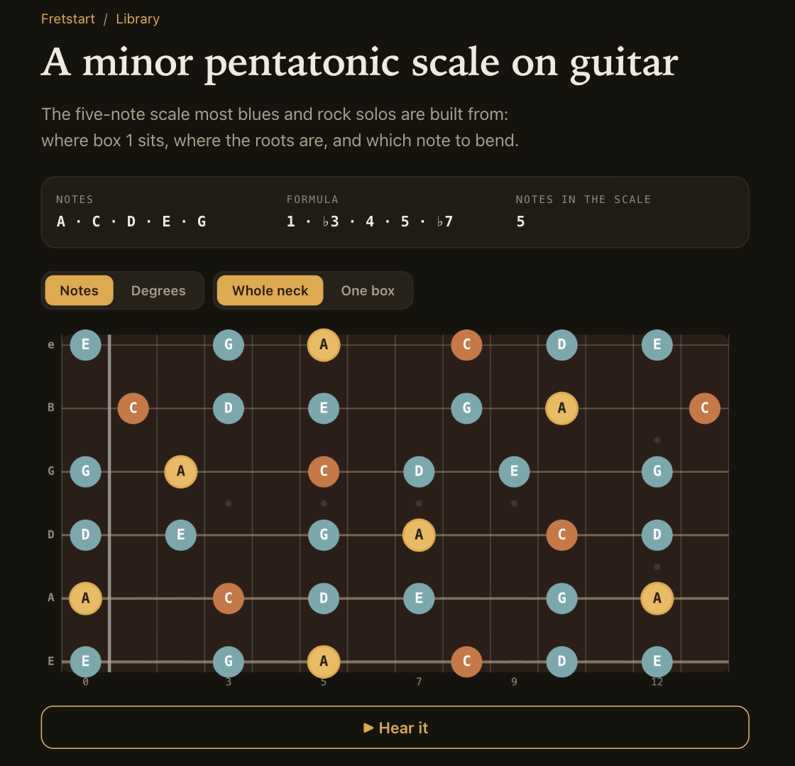Switch to One box view
The image size is (795, 766).
(x=368, y=290)
